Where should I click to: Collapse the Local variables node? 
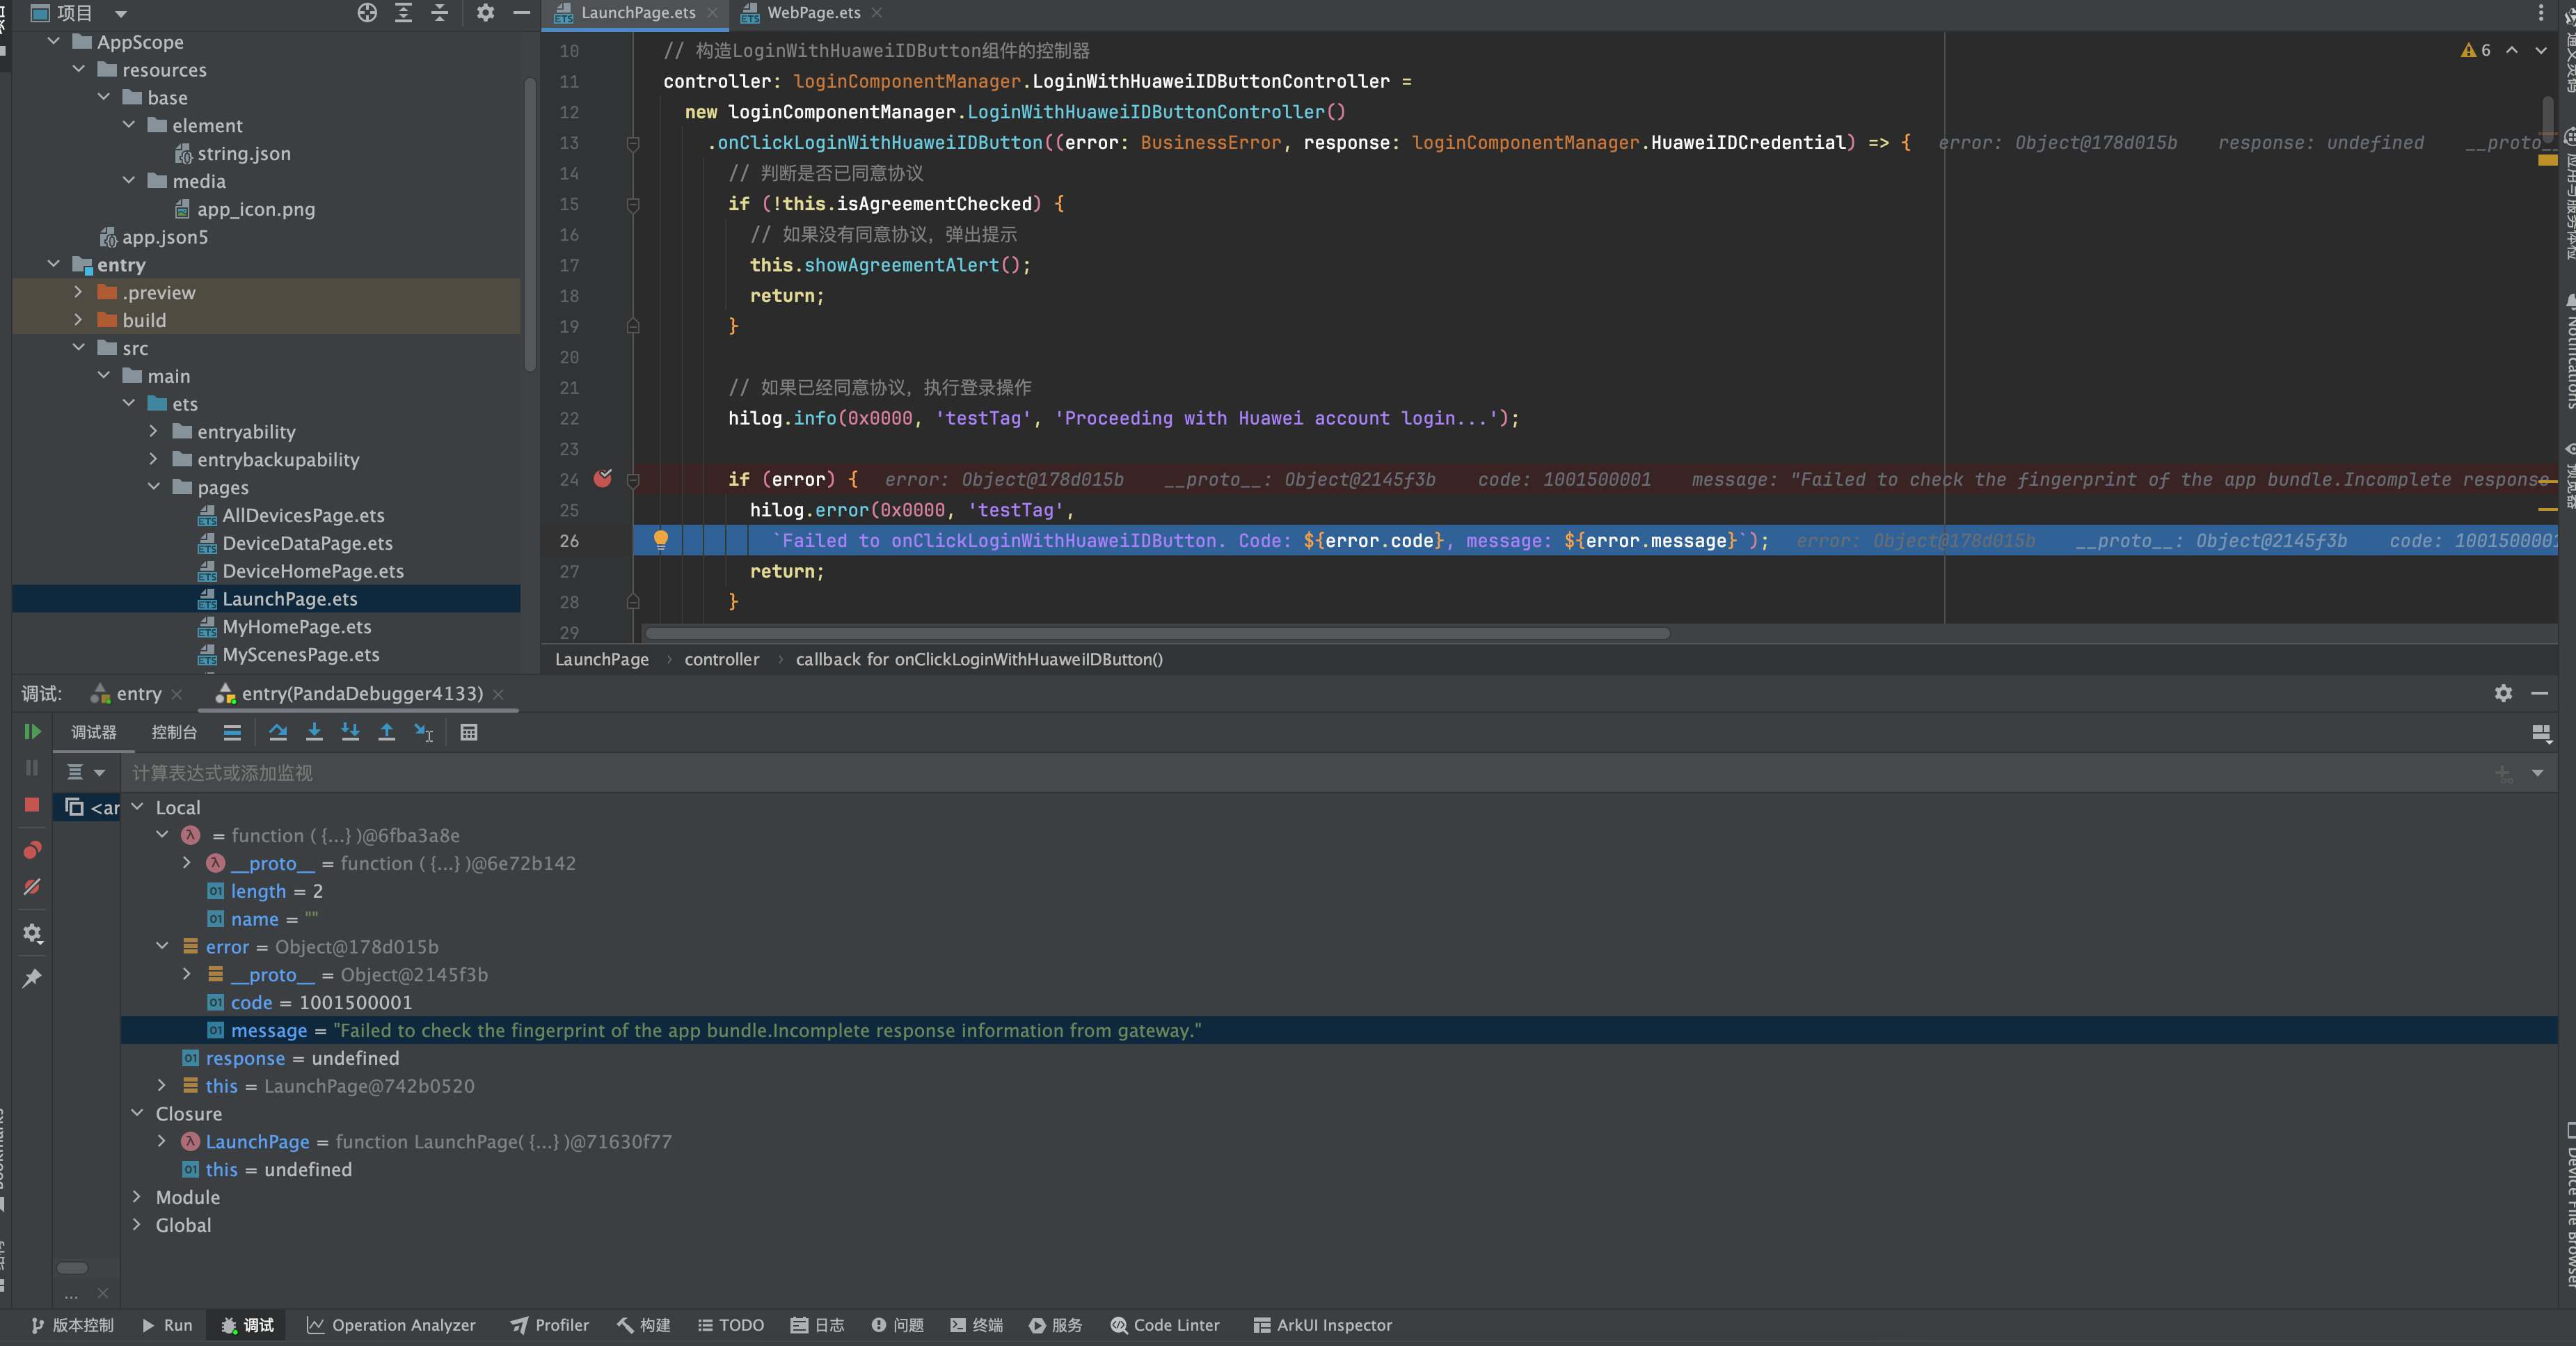[137, 806]
